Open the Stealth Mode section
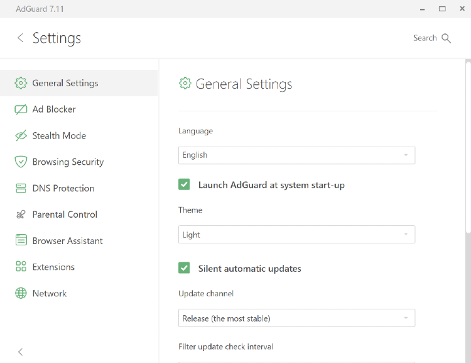This screenshot has height=363, width=471. click(78, 136)
